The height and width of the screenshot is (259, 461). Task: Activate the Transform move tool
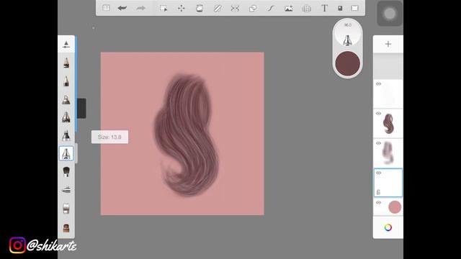181,8
